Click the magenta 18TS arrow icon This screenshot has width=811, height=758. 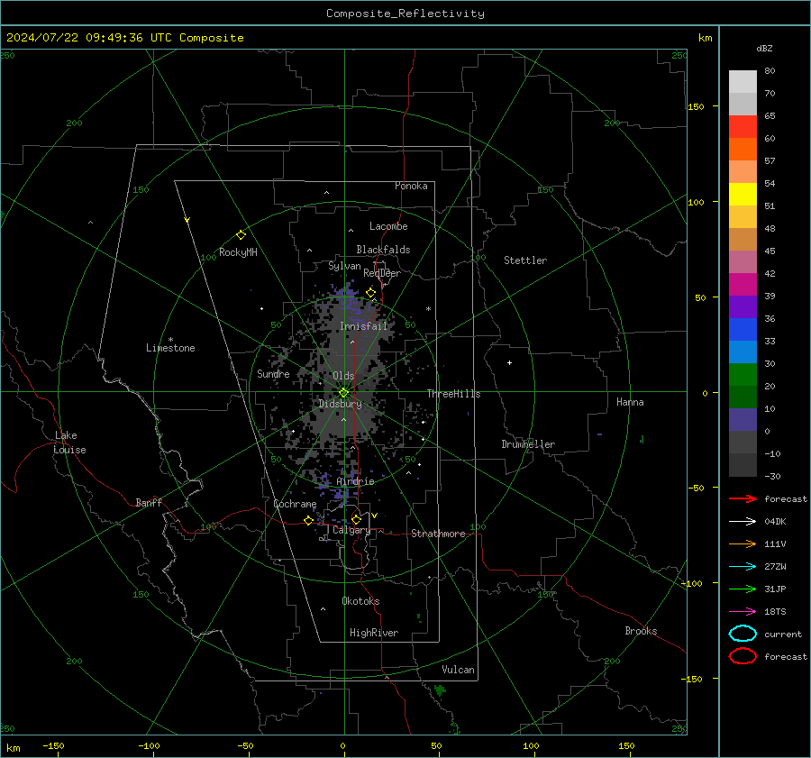click(743, 612)
